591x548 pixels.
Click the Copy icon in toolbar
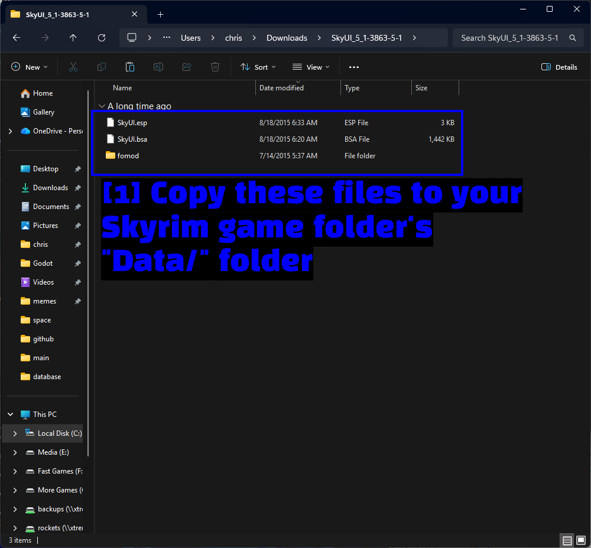tap(102, 67)
